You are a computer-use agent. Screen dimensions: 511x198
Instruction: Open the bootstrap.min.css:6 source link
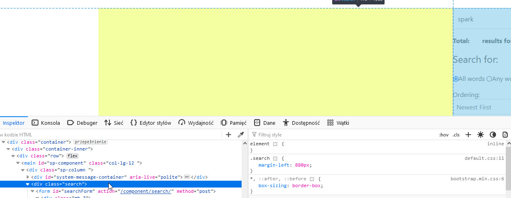(x=477, y=179)
